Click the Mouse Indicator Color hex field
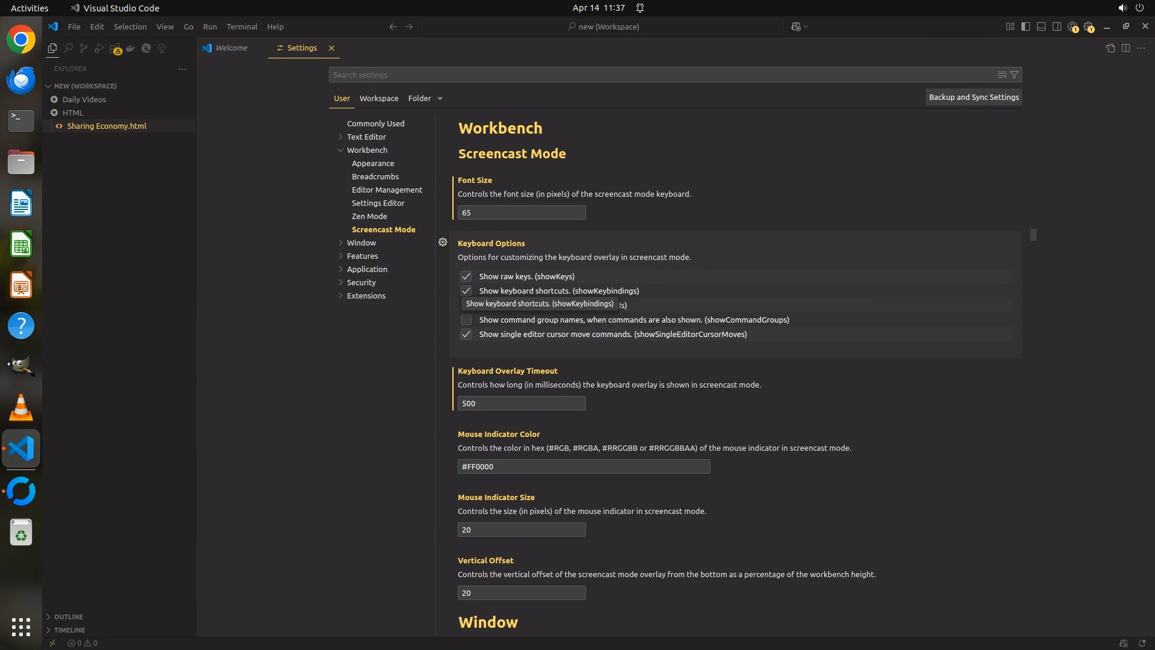1155x650 pixels. click(x=584, y=466)
